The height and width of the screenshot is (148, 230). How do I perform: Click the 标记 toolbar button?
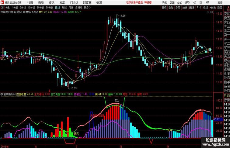(205, 8)
